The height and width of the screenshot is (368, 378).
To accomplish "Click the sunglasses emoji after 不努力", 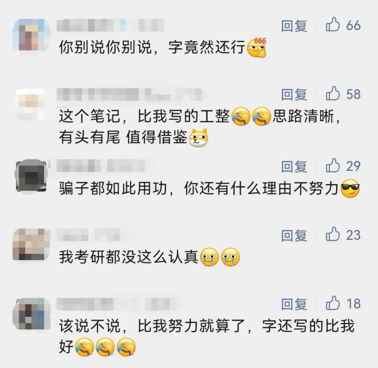I will [x=350, y=189].
